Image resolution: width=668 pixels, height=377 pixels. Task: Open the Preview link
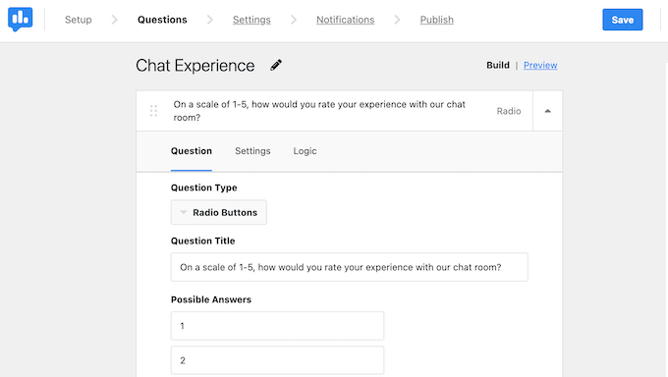(540, 65)
